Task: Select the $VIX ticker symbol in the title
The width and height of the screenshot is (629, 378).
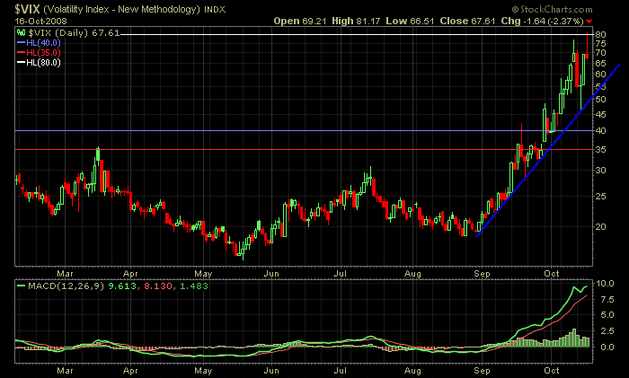Action: [x=27, y=9]
